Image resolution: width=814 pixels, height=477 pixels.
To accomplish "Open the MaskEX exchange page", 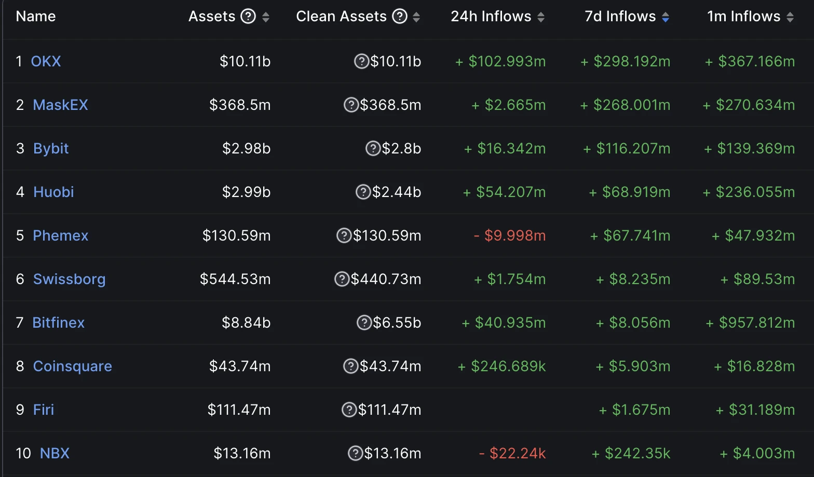I will [60, 105].
